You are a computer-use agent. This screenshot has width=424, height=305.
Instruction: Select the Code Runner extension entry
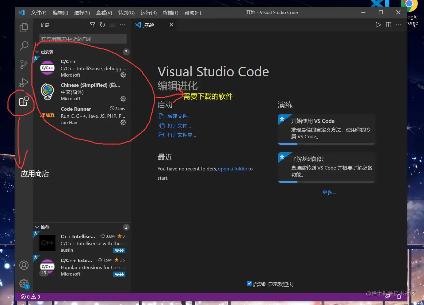click(82, 116)
